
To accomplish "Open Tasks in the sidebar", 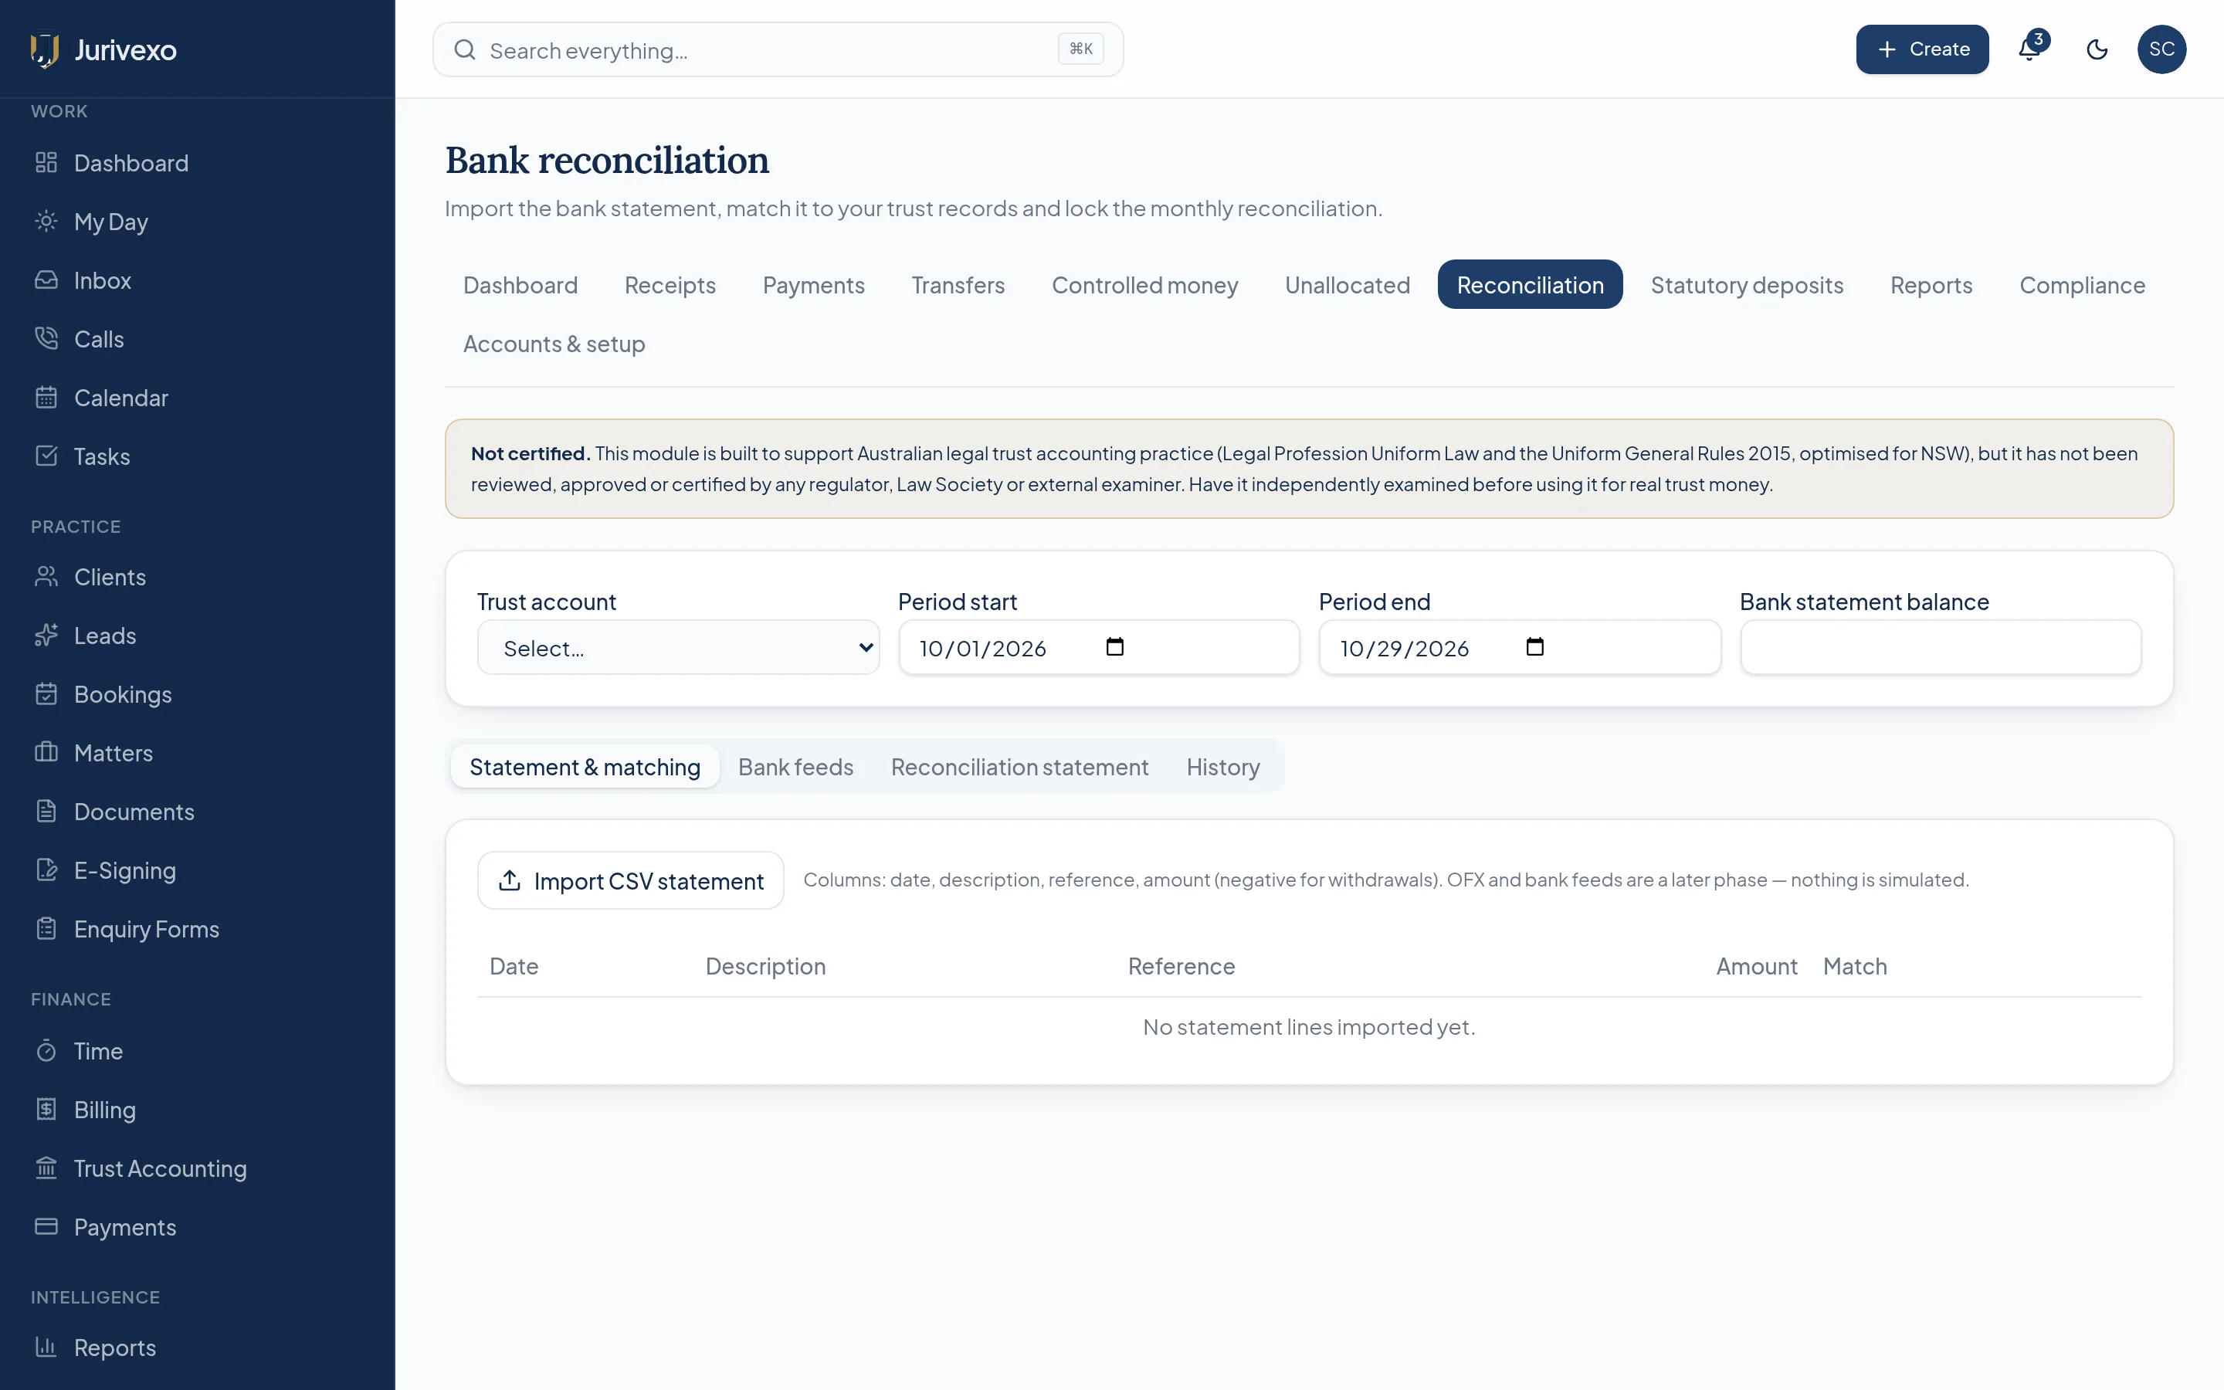I will [197, 457].
